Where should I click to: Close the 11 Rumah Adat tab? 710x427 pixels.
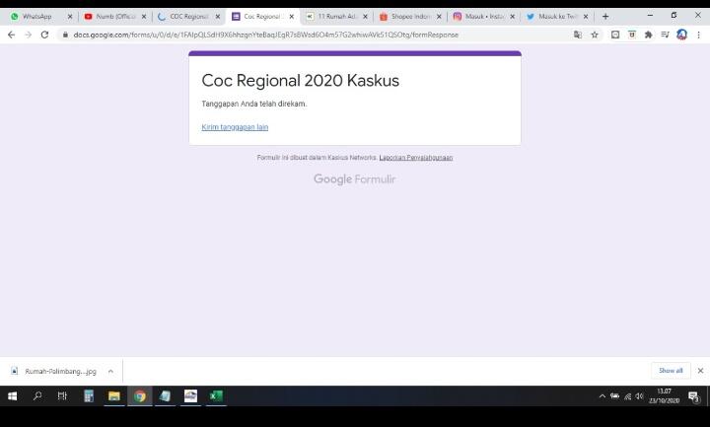click(x=365, y=17)
